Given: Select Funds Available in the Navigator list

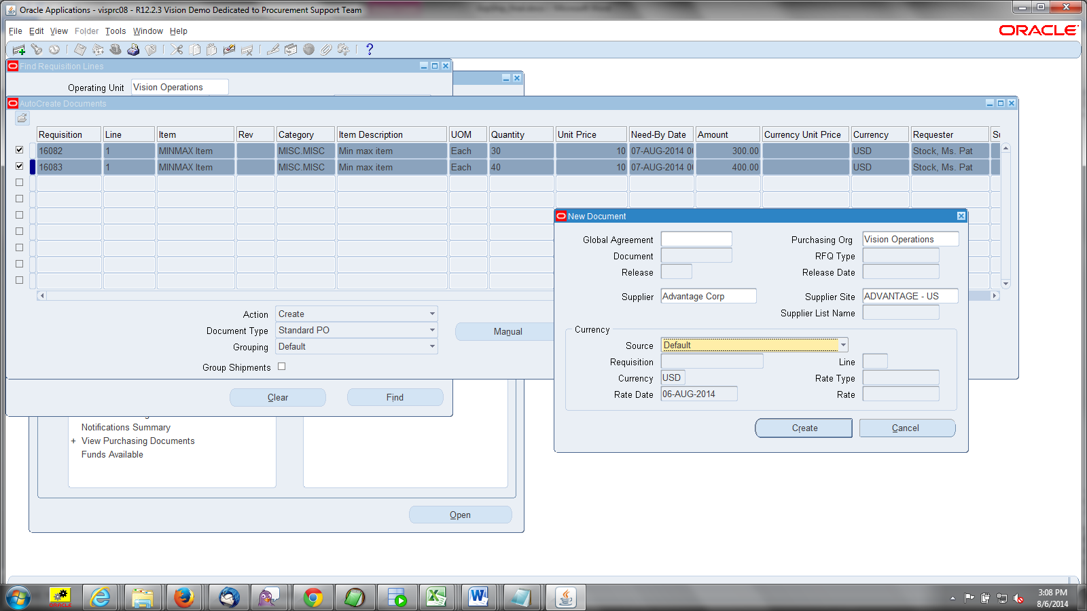Looking at the screenshot, I should pyautogui.click(x=112, y=455).
